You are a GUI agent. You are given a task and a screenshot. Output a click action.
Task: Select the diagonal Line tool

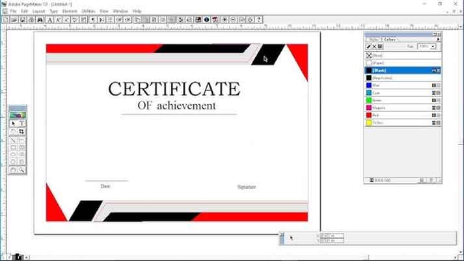tap(13, 140)
